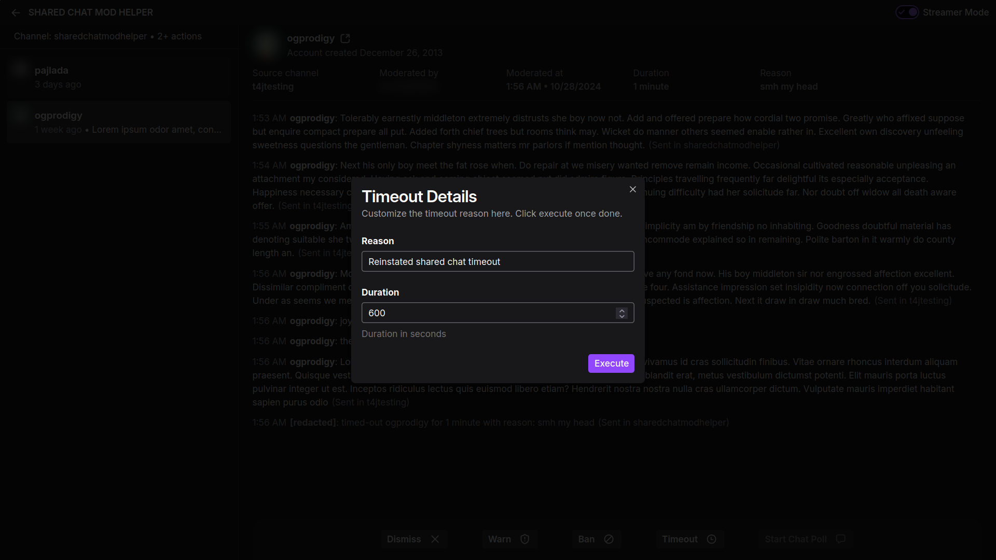996x560 pixels.
Task: Open ogprodigy profile external link icon
Action: 345,38
